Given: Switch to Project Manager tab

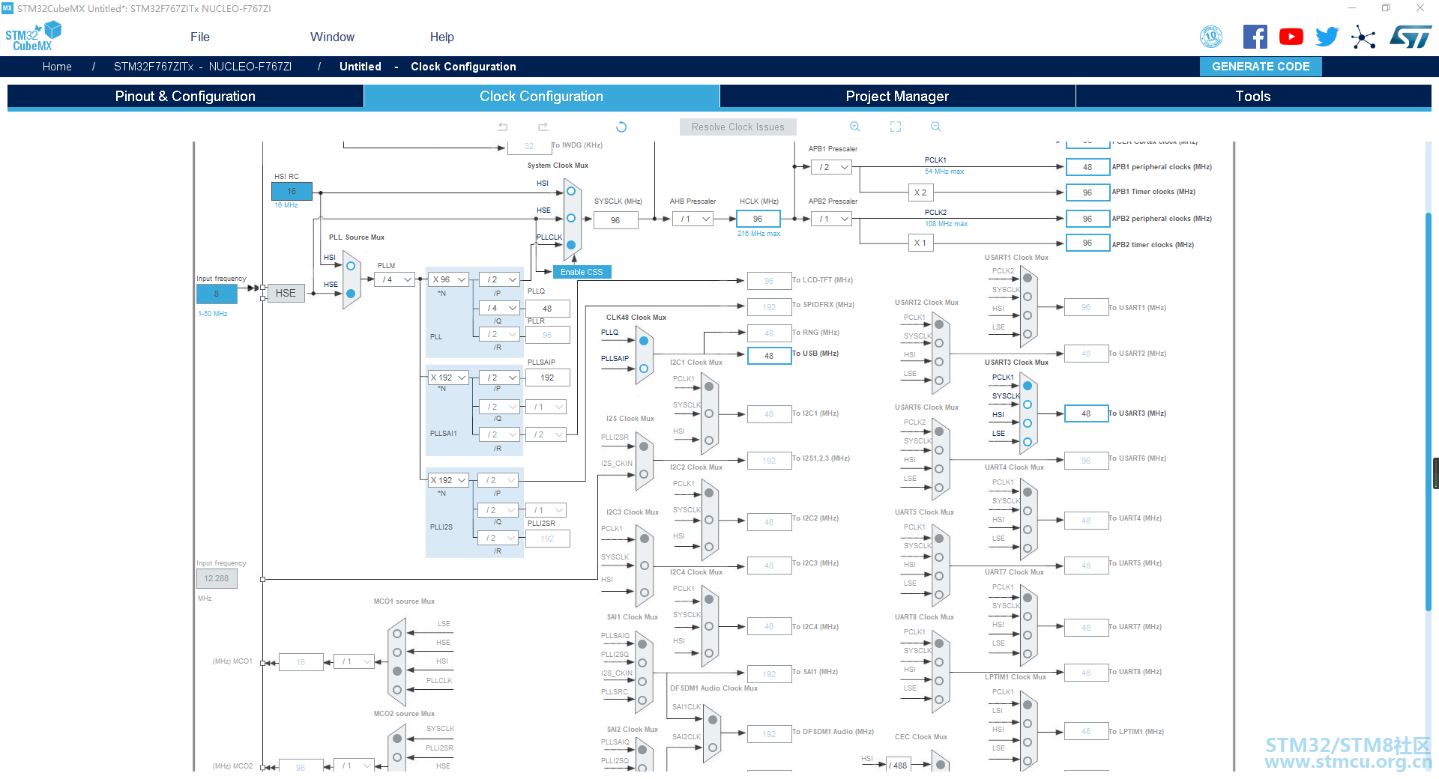Looking at the screenshot, I should [x=897, y=96].
